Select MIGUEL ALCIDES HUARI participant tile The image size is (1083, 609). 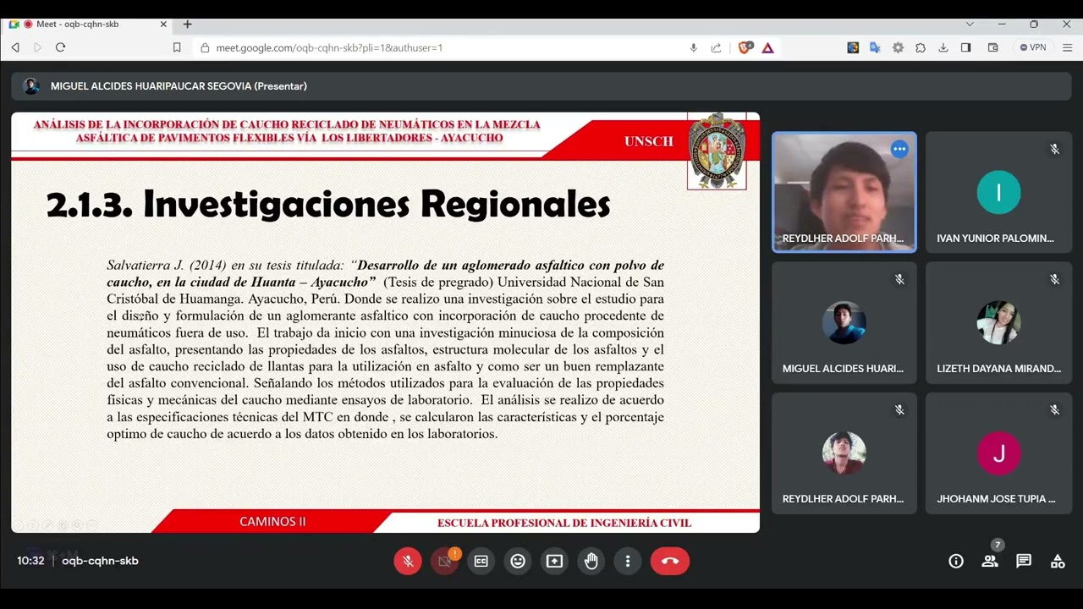tap(844, 322)
